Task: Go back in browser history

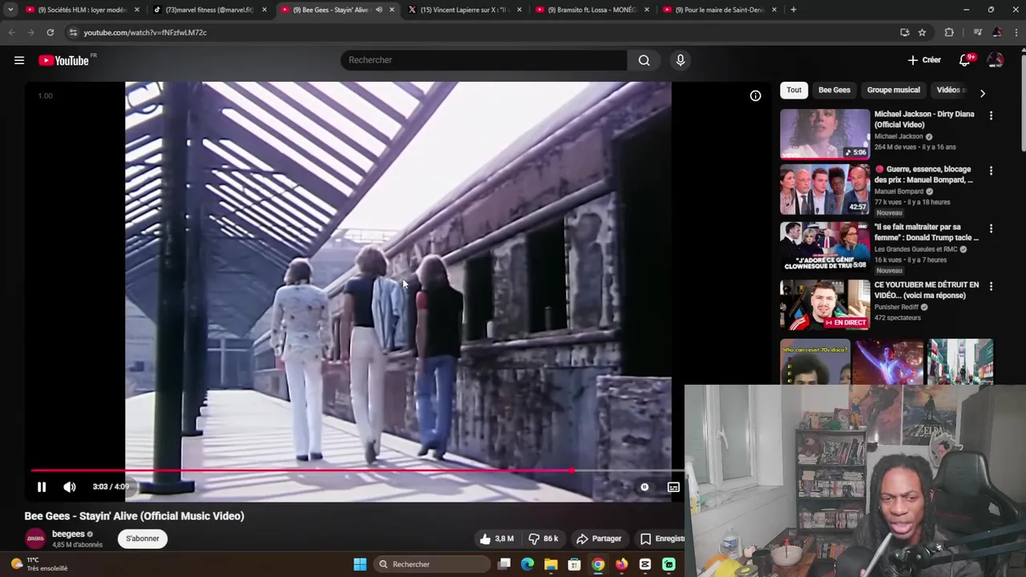Action: (11, 32)
